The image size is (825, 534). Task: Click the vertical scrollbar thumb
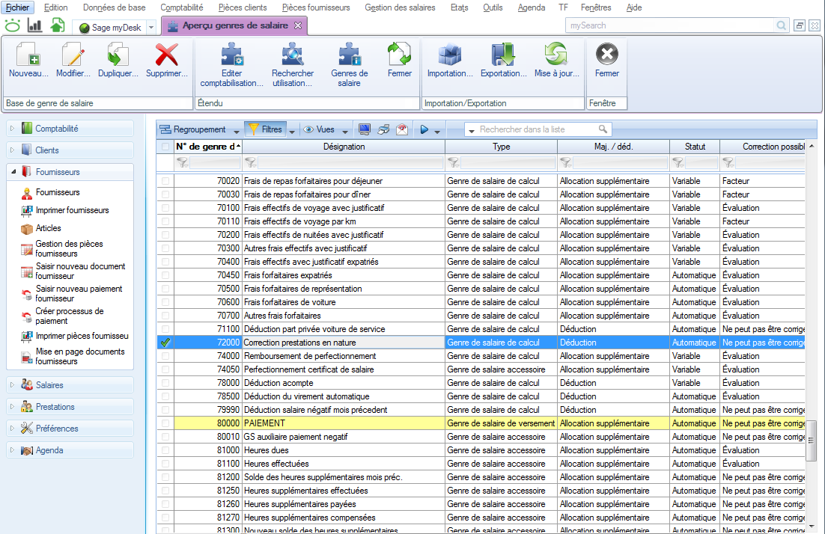click(811, 441)
